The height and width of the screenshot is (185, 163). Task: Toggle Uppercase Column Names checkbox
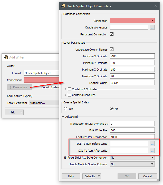(x=112, y=49)
